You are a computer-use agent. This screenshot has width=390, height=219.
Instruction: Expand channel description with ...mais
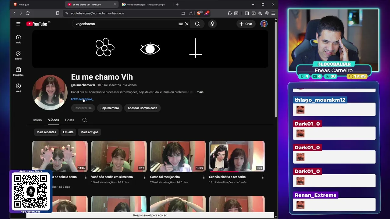pos(199,92)
